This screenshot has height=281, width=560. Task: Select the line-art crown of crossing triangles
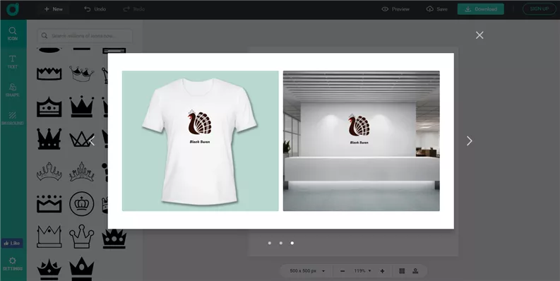point(82,139)
